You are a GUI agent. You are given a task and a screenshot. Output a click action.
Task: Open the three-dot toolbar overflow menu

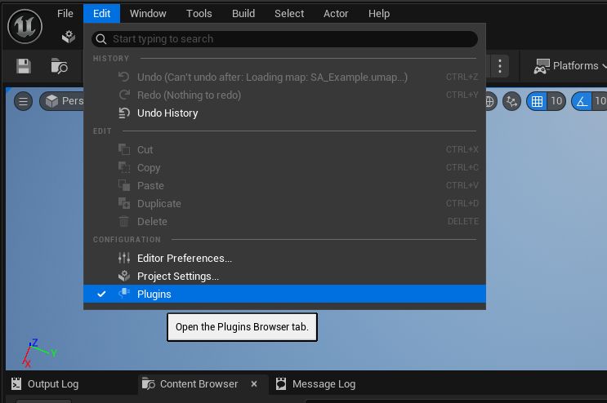(x=500, y=66)
